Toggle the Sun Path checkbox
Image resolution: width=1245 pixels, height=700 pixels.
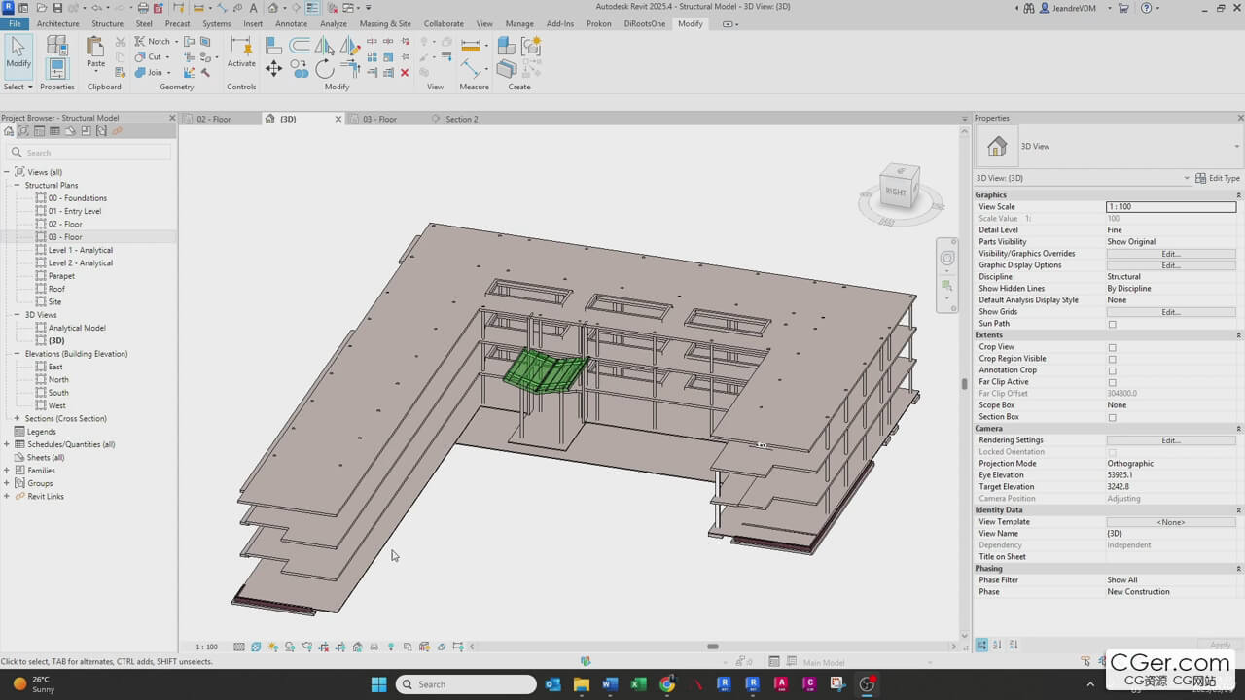[x=1112, y=324]
